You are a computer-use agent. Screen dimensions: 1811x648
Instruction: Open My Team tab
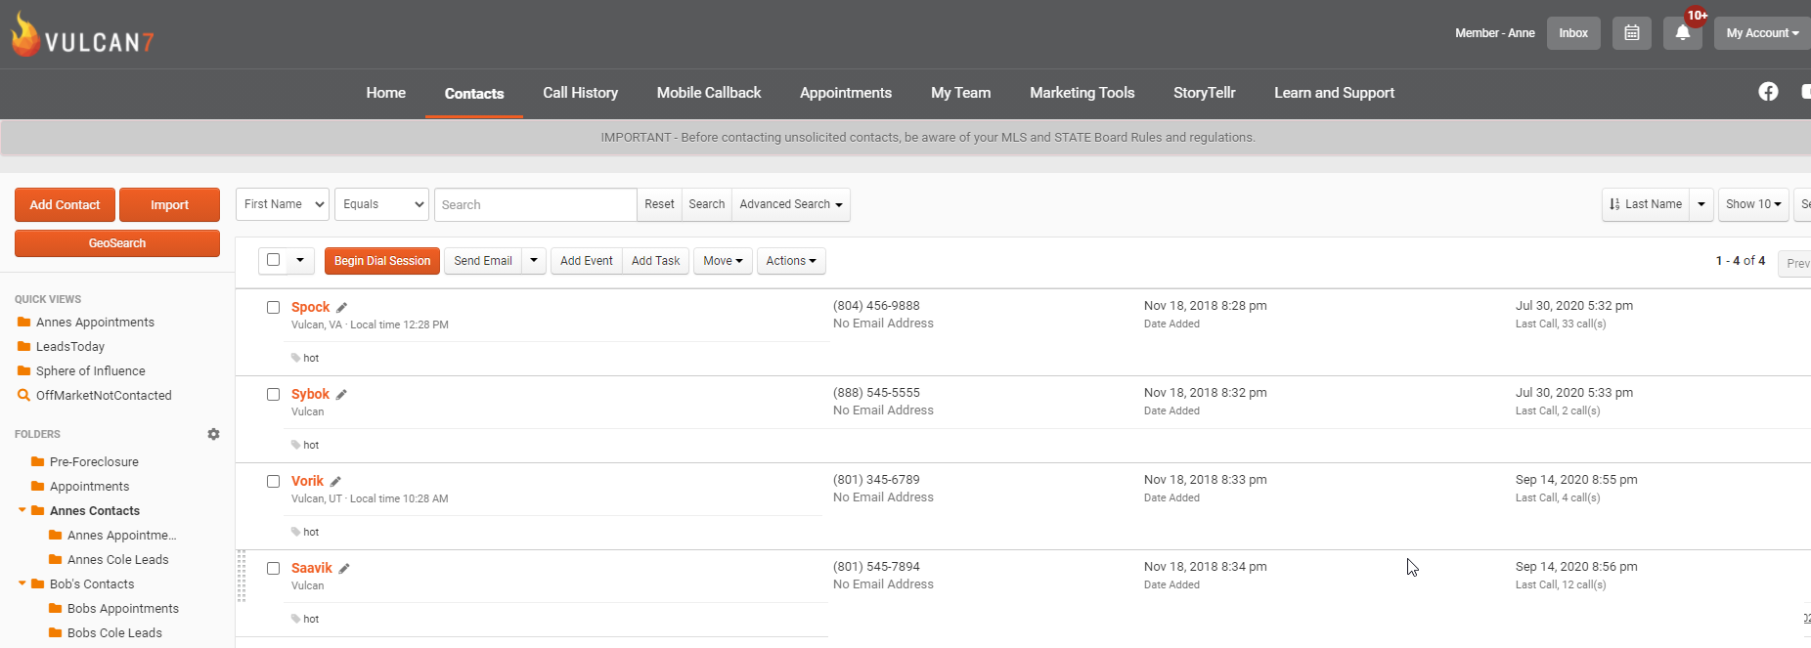point(961,93)
